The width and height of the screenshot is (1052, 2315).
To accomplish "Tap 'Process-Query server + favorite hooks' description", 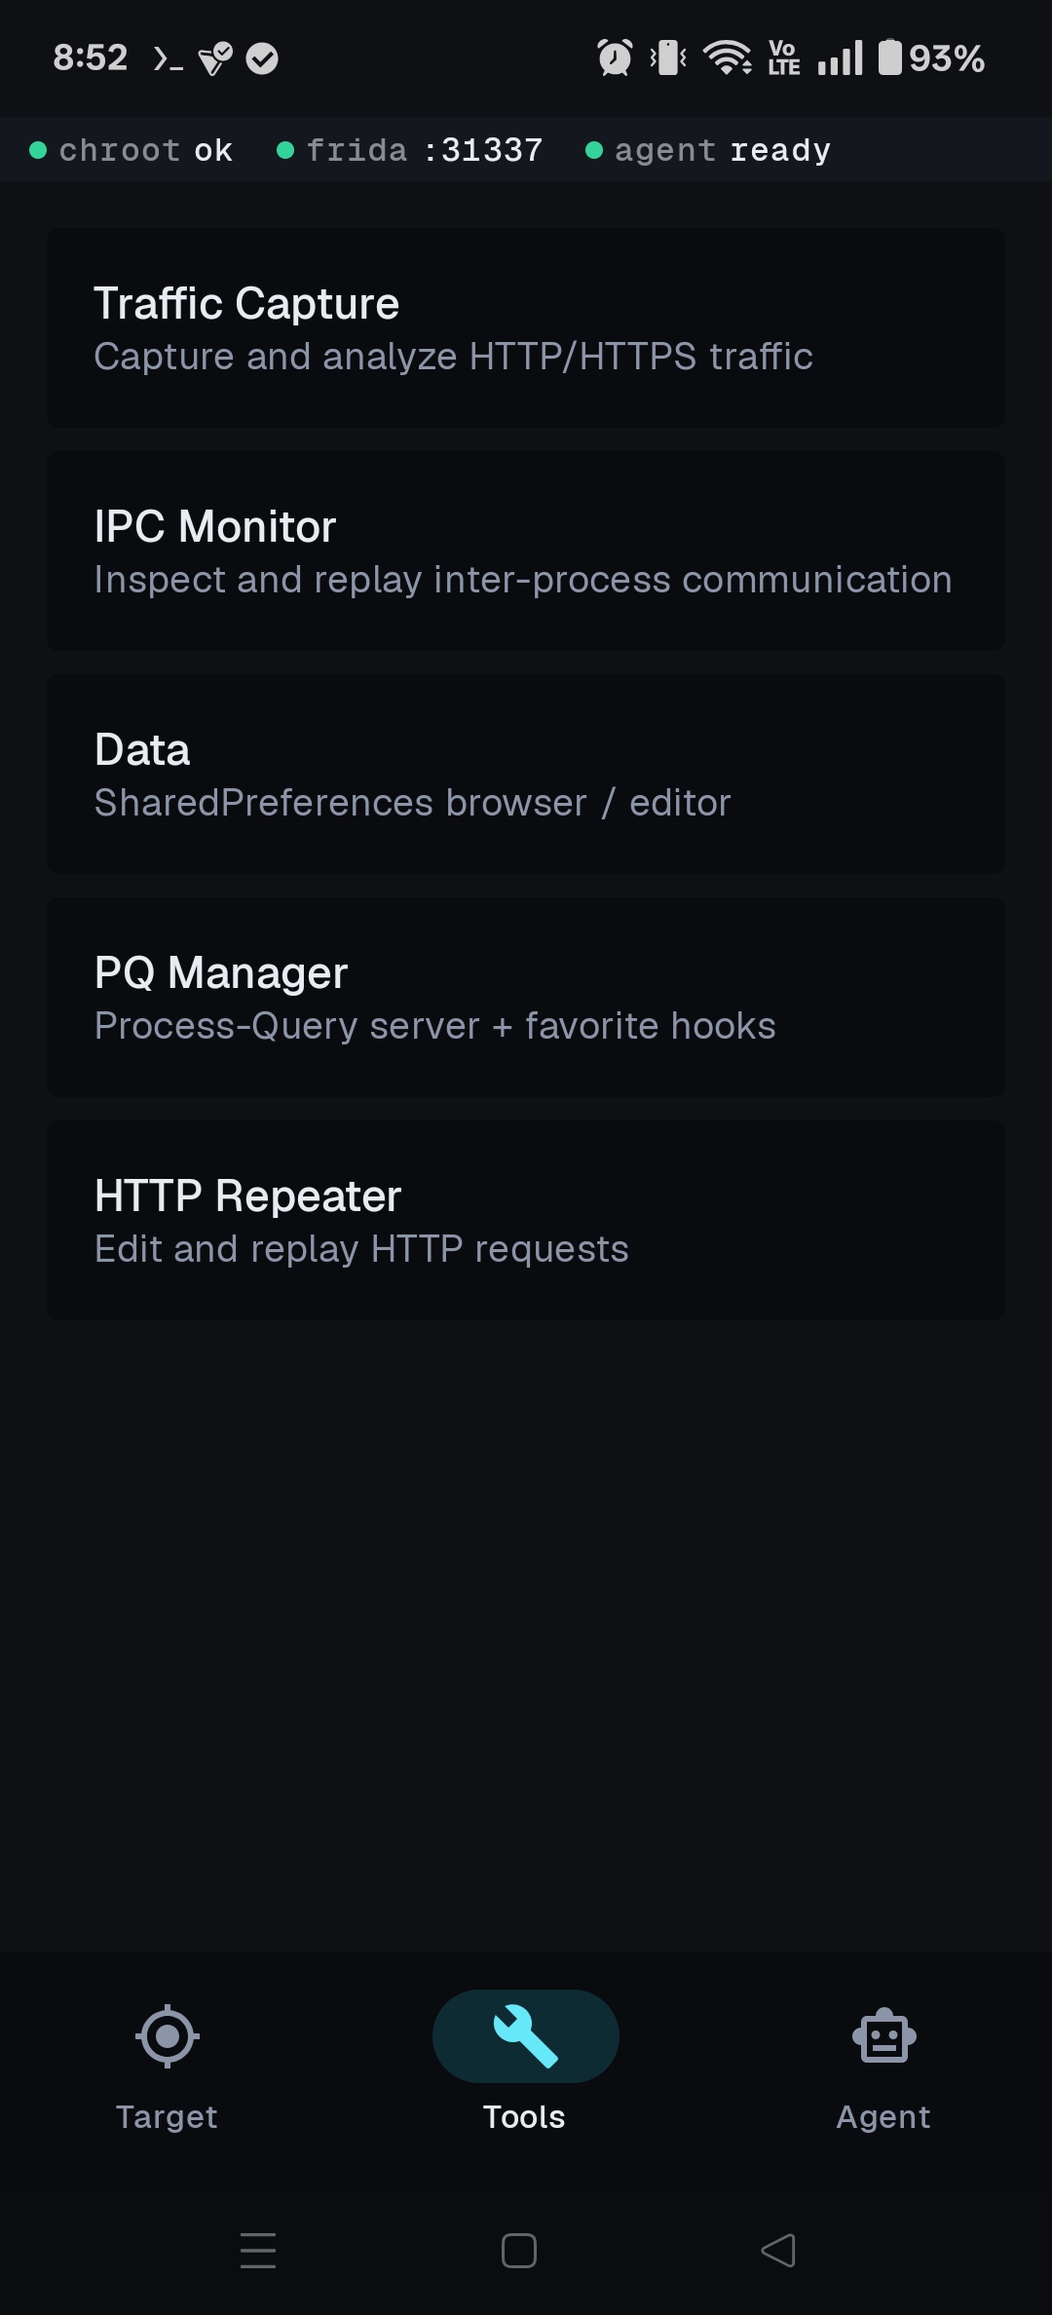I will coord(435,1026).
